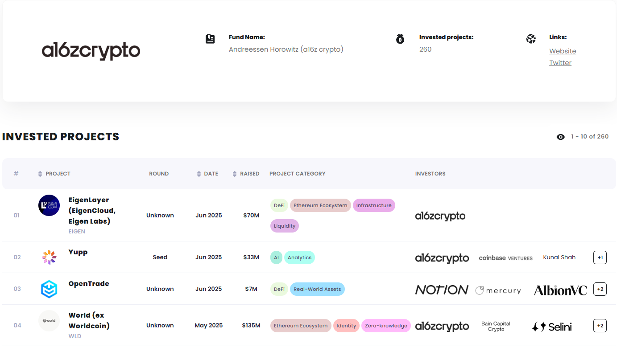Click the globe icon beside Links
The width and height of the screenshot is (617, 347).
[530, 39]
